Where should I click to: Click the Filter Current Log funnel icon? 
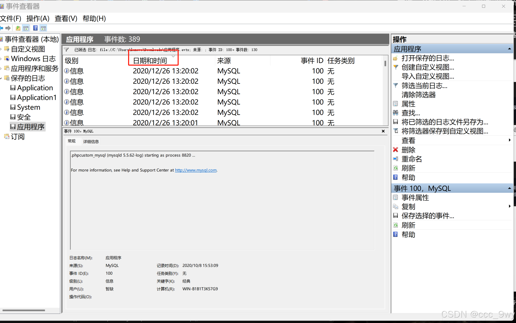395,85
